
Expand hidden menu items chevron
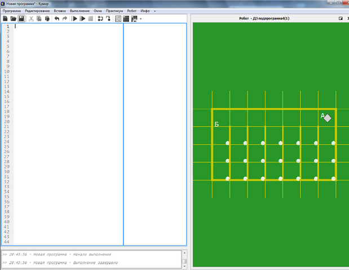[x=154, y=11]
